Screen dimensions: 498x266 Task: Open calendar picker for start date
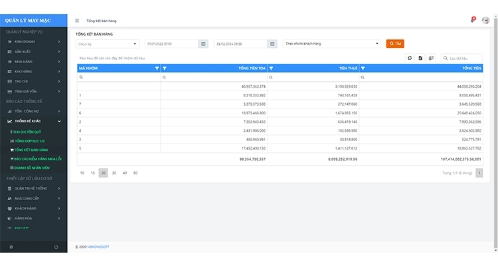[203, 44]
